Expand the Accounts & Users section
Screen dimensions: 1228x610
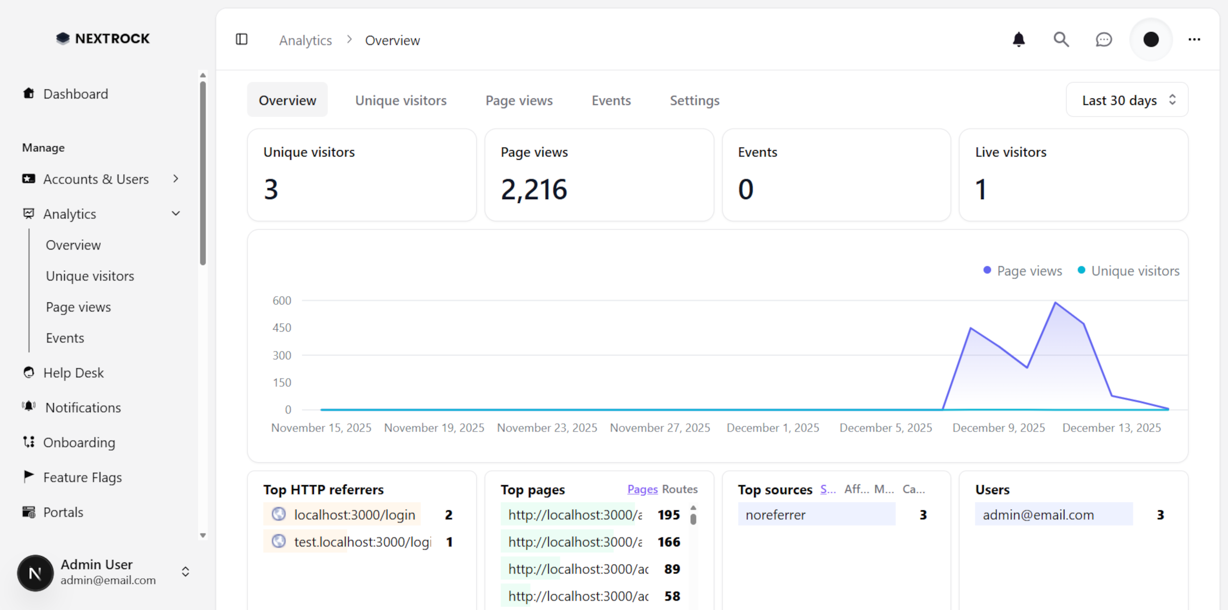[x=176, y=179]
